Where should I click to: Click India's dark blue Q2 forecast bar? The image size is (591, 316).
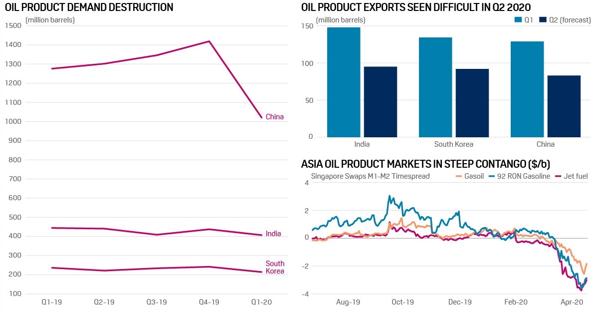tap(380, 101)
